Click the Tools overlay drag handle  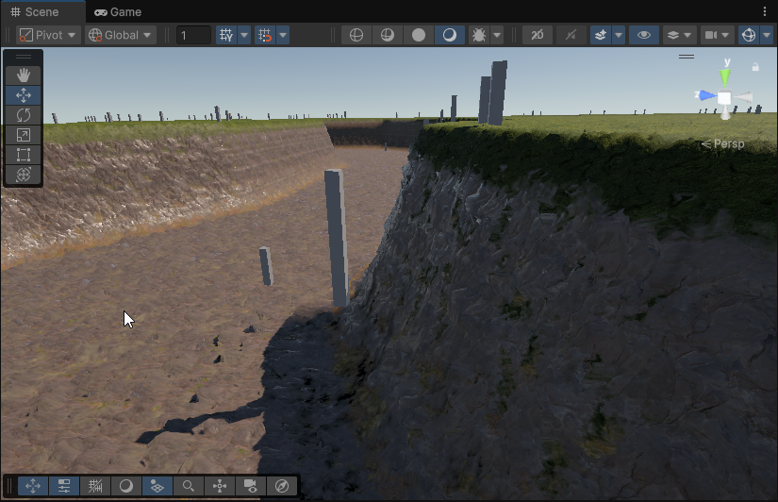tap(24, 57)
